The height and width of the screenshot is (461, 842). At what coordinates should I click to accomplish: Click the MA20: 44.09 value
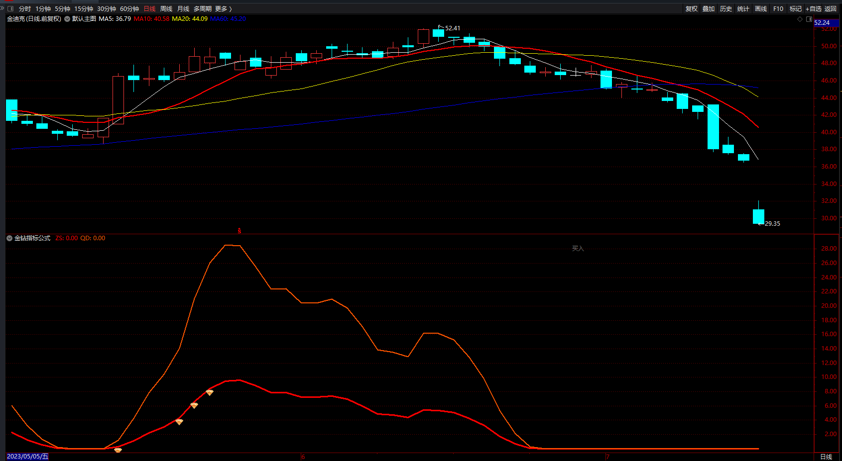190,19
